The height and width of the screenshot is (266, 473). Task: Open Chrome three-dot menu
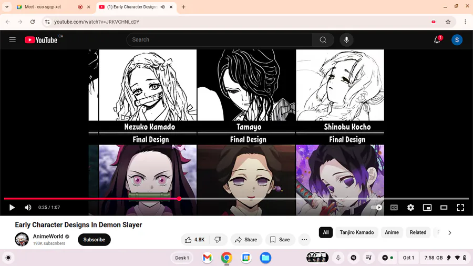coord(465,22)
